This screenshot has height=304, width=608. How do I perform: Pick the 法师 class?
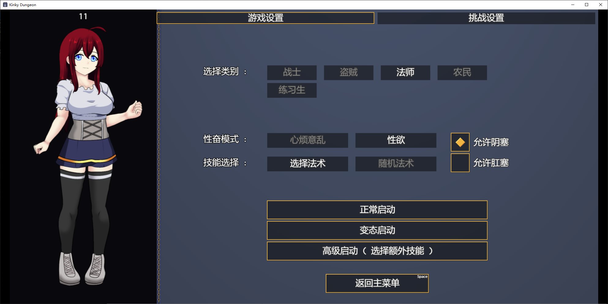pyautogui.click(x=405, y=73)
